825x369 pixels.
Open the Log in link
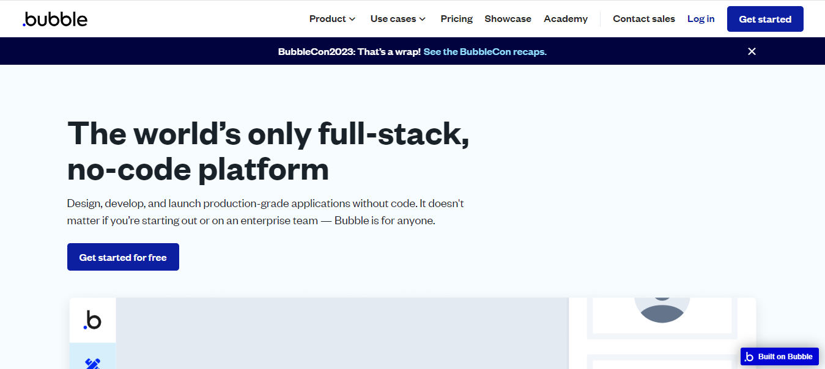(x=701, y=19)
